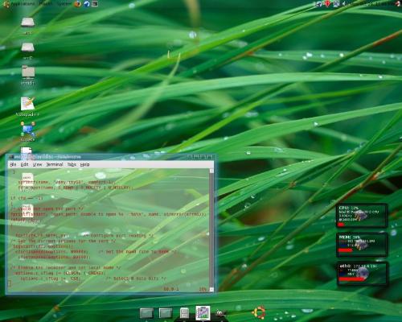Click the volume speaker tray icon

coord(344,3)
